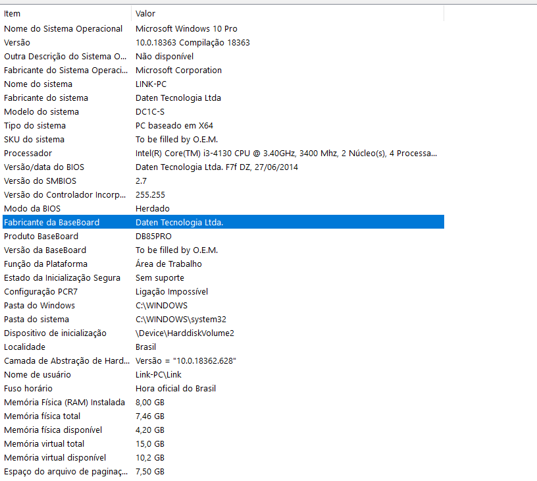Select the Dispositivo de inicialização row
Screen dimensions: 537x481
223,333
